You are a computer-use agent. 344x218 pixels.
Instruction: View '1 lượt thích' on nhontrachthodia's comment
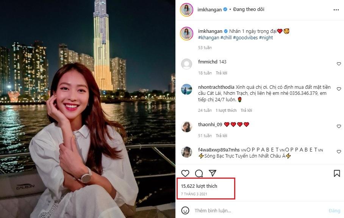tap(226, 110)
